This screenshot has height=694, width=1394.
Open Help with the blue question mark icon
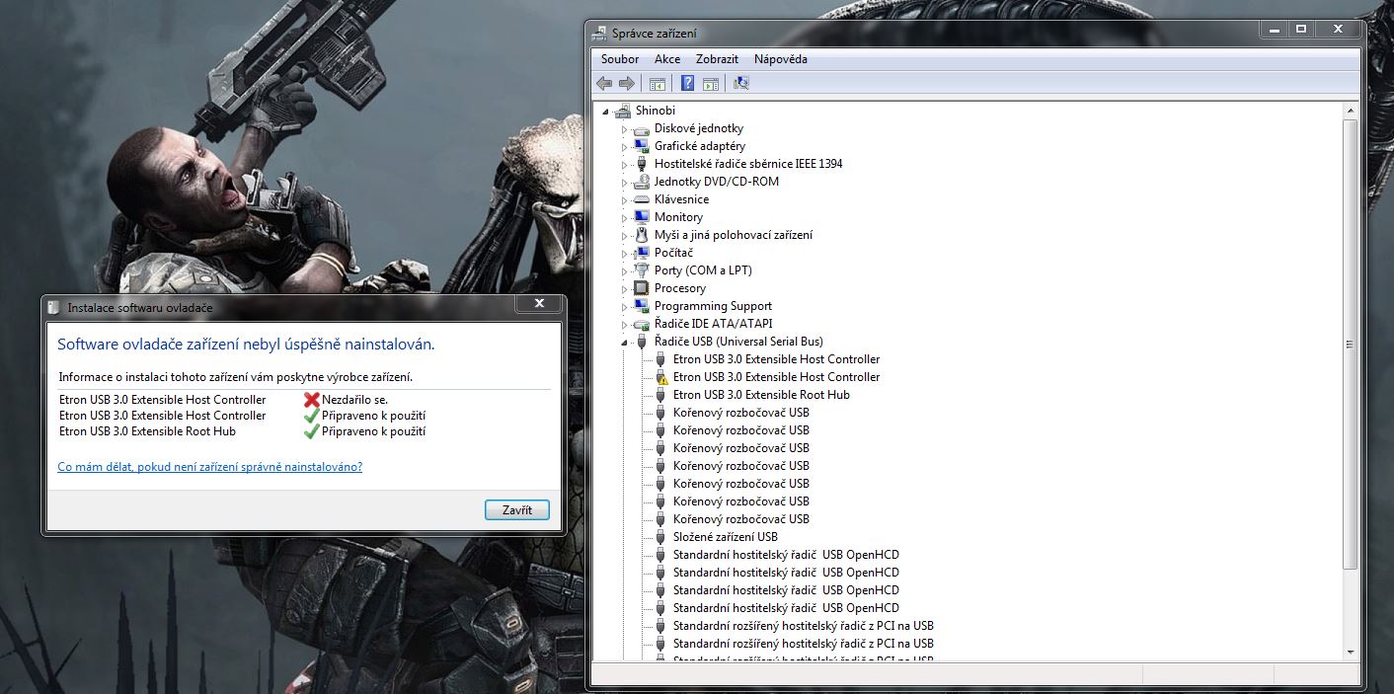(688, 83)
